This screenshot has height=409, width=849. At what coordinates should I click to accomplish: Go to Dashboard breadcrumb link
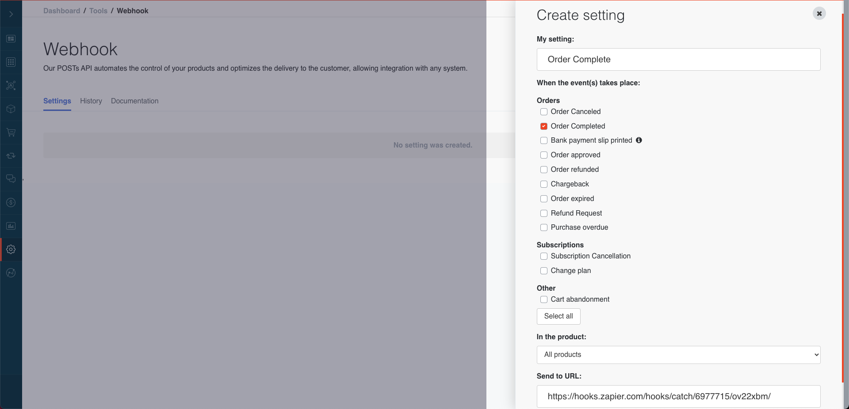tap(62, 11)
